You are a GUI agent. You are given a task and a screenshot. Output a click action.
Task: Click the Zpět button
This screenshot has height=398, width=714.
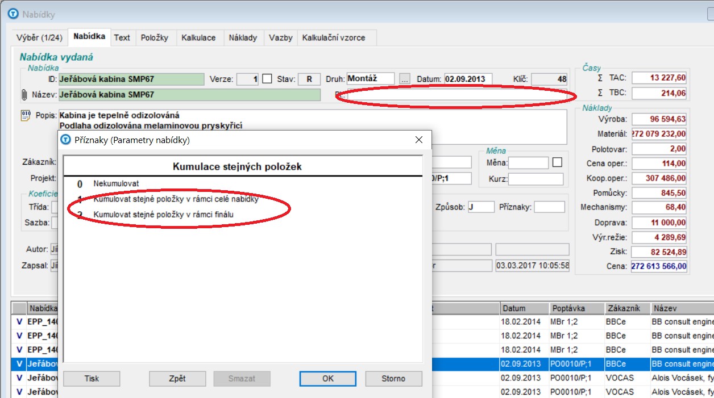pos(177,379)
